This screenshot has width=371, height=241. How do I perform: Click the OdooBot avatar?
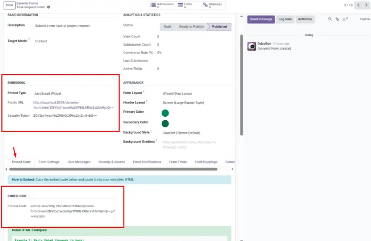click(251, 46)
